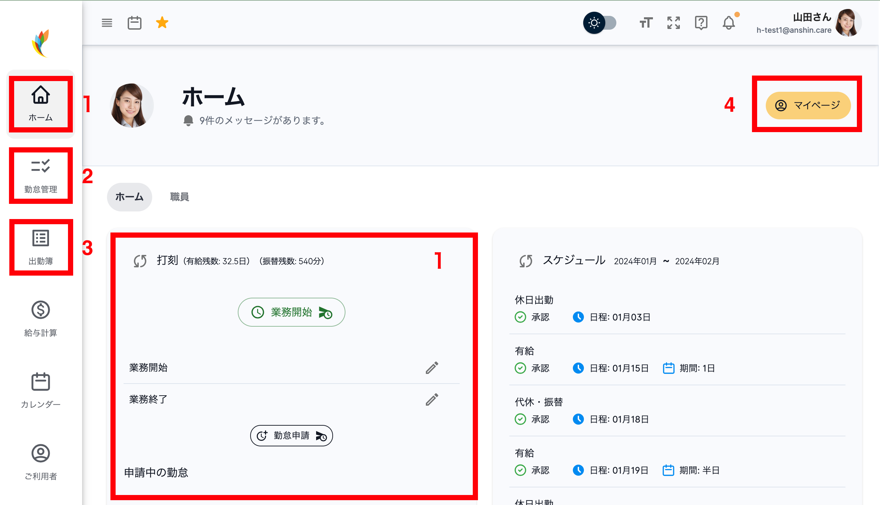880x505 pixels.
Task: Edit 業務開始 time using the pencil icon
Action: tap(432, 368)
